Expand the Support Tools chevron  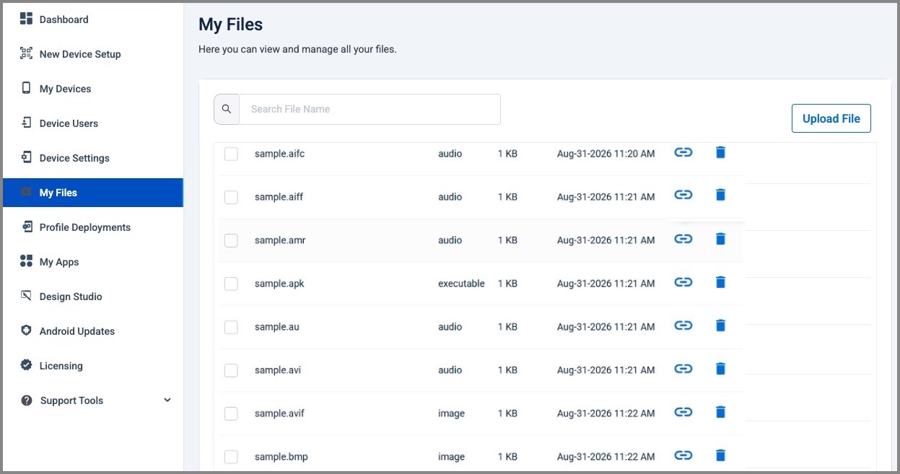point(167,400)
